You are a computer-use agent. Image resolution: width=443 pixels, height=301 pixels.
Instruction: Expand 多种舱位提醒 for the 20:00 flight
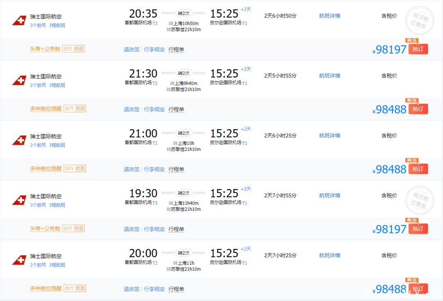pyautogui.click(x=46, y=288)
